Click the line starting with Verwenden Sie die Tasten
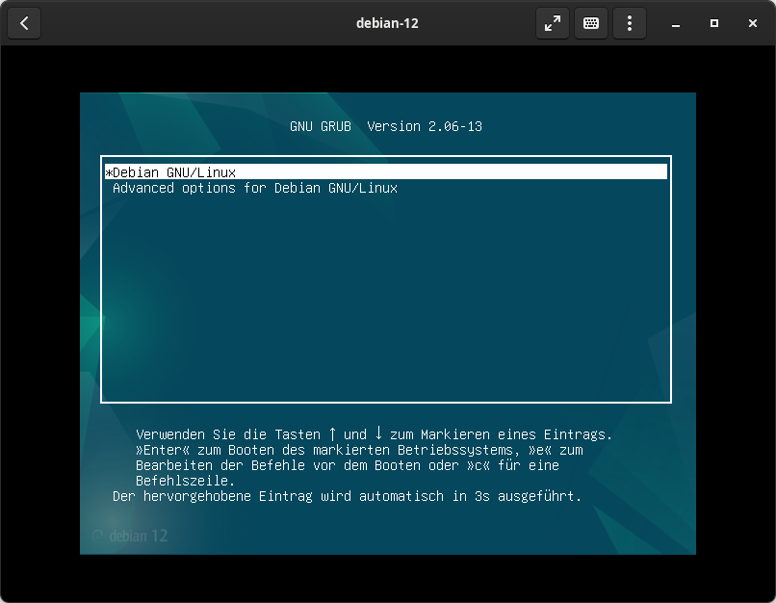Screen dimensions: 776x603 [x=375, y=434]
